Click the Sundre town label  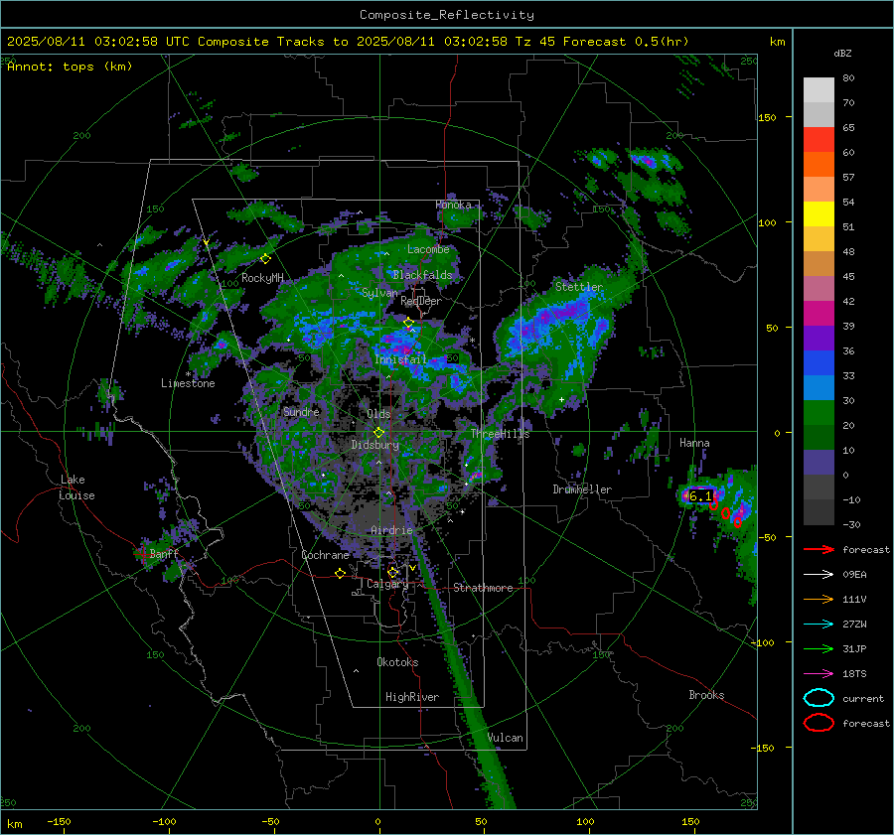[x=302, y=411]
